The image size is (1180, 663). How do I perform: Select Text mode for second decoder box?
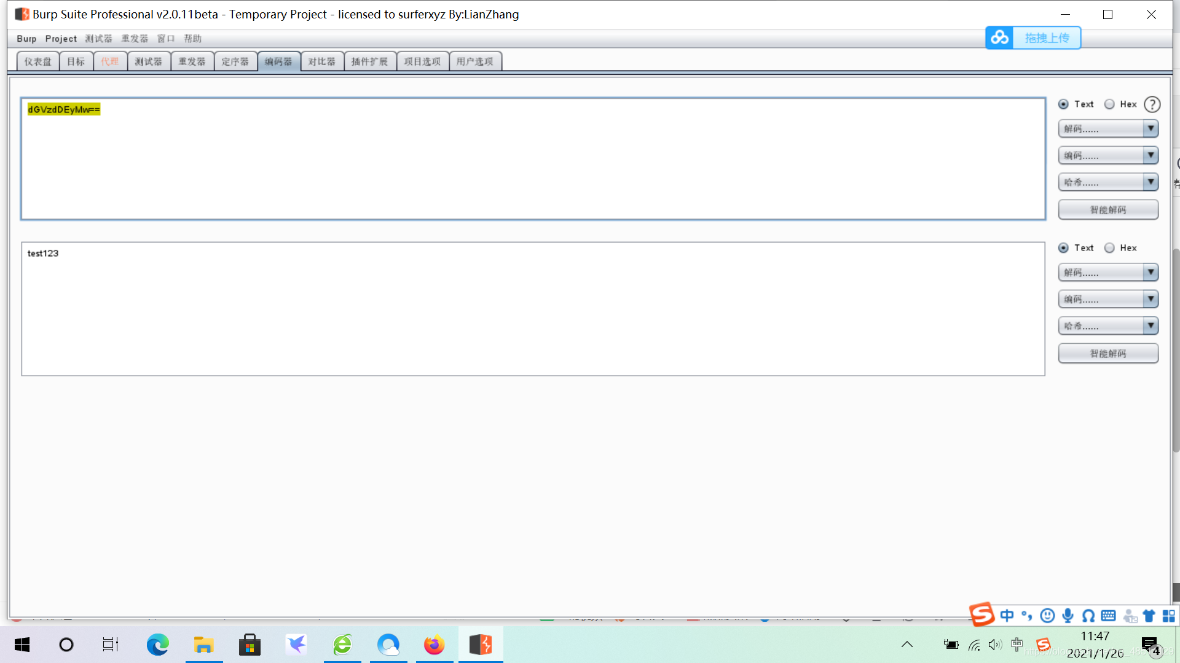click(1063, 248)
